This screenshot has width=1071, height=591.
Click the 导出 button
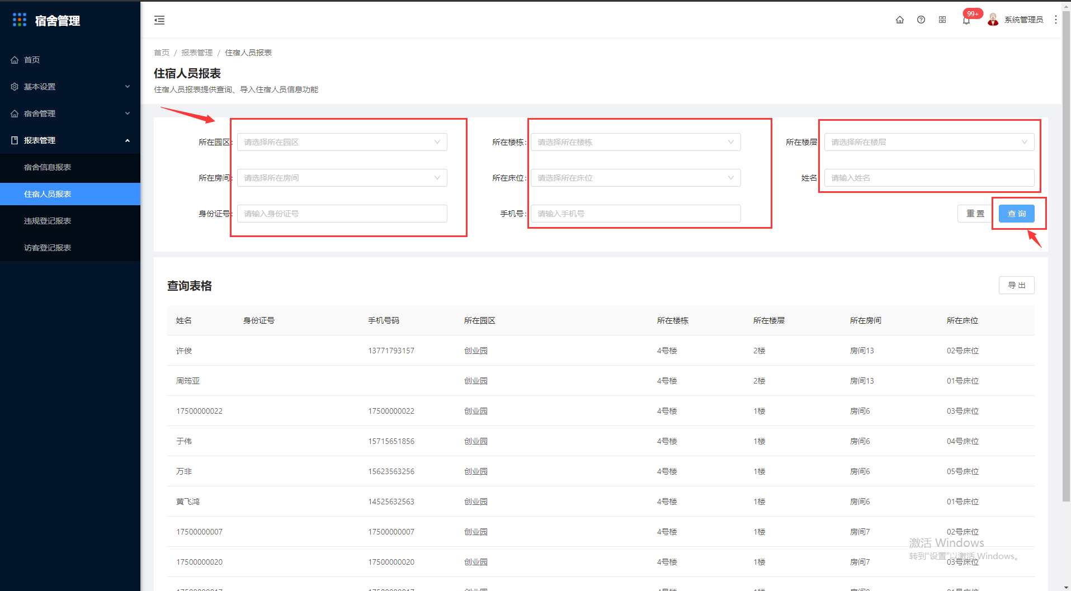click(1017, 285)
